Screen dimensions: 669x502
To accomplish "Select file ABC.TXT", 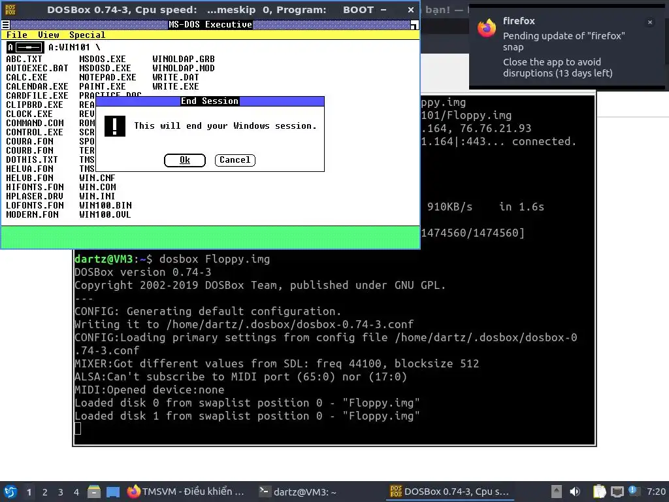I will [24, 59].
